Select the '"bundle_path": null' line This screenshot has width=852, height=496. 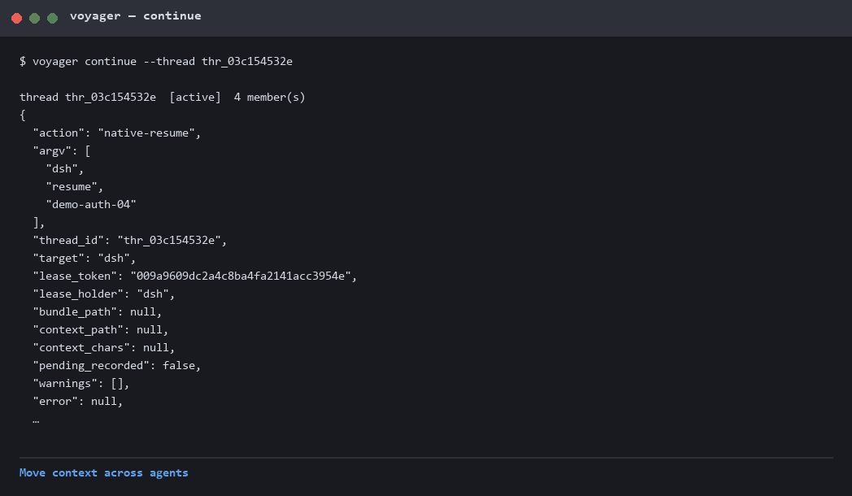coord(98,312)
